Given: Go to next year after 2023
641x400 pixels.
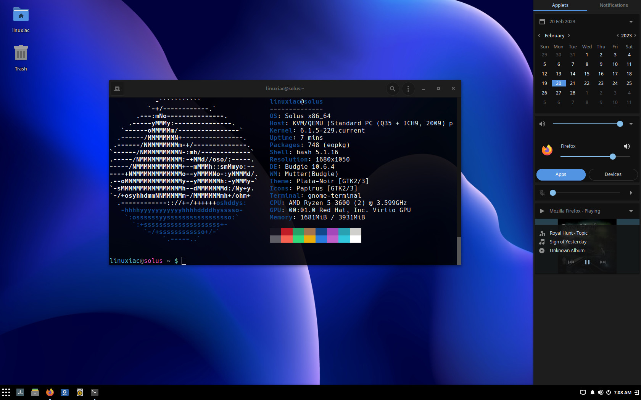Looking at the screenshot, I should point(635,35).
